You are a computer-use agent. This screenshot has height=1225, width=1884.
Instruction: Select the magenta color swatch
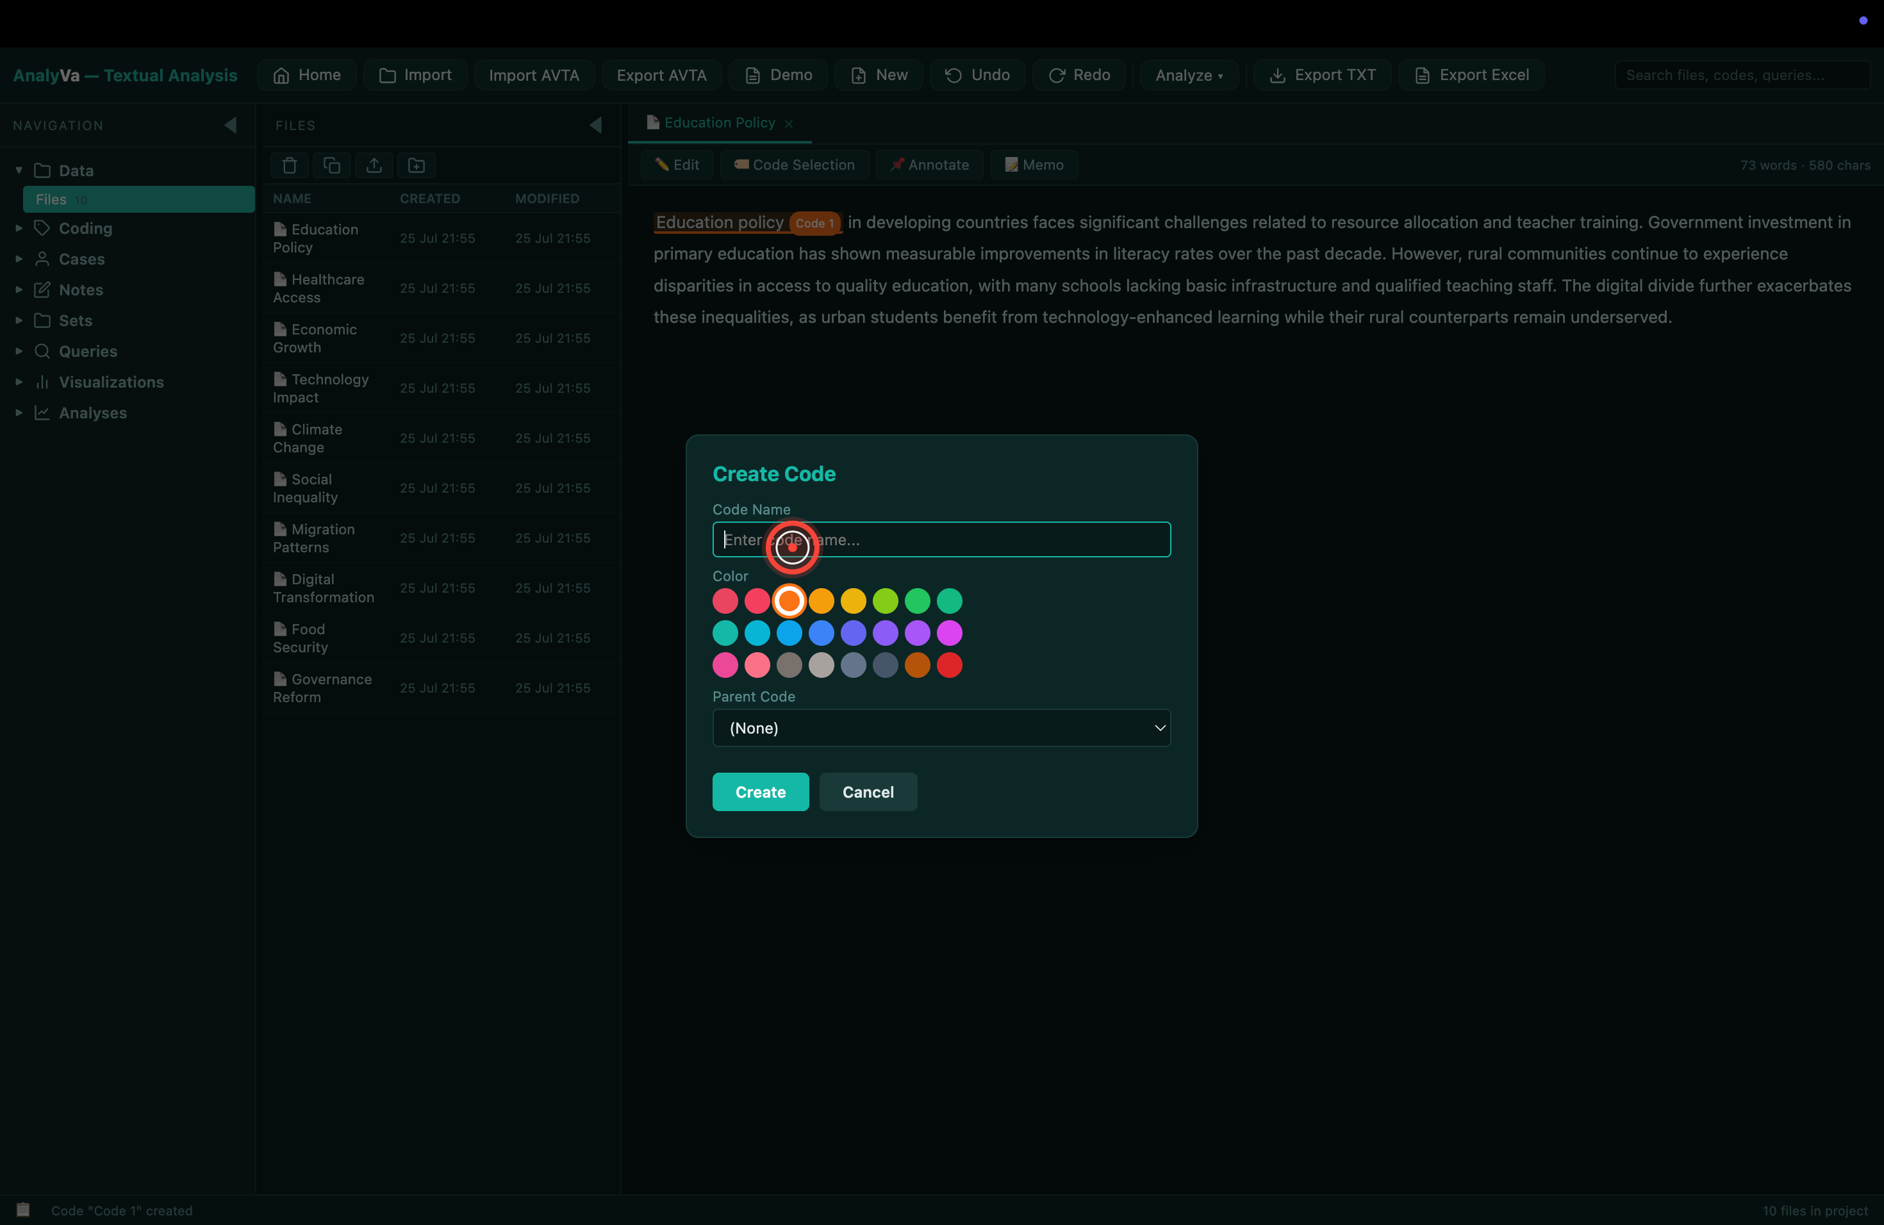coord(949,633)
